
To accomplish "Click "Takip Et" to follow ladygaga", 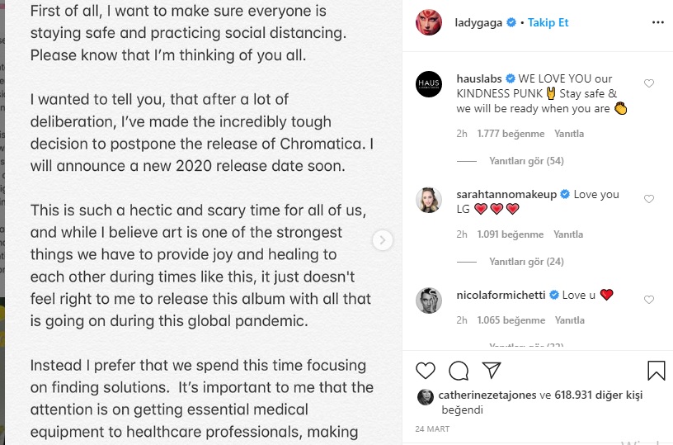I will (547, 23).
